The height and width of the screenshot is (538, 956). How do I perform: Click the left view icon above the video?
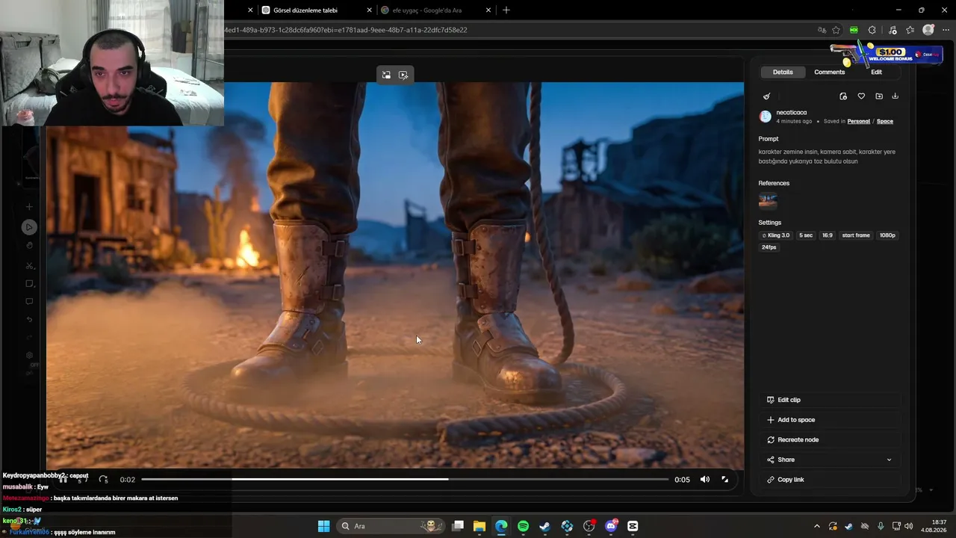(x=386, y=75)
